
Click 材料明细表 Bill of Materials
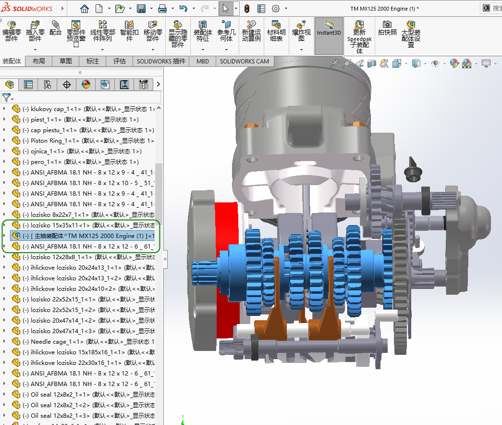pyautogui.click(x=276, y=31)
